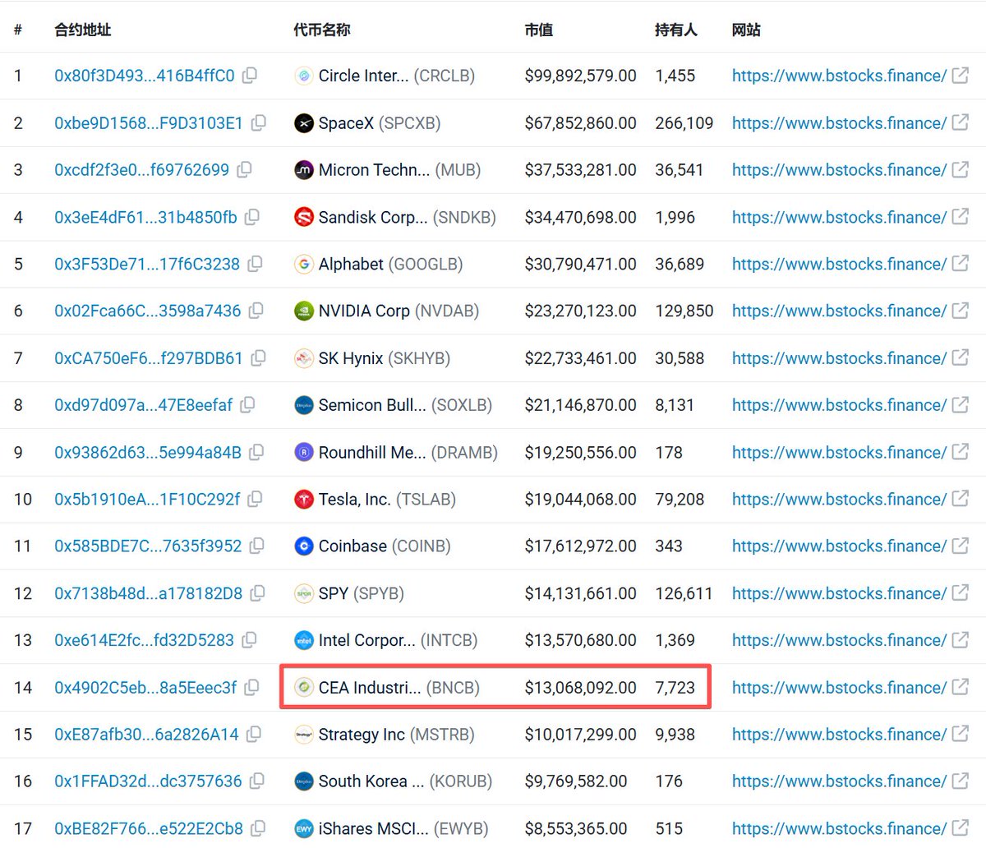Copy the Intel contract address 0xe614E2fc
This screenshot has height=848, width=986.
[x=250, y=640]
